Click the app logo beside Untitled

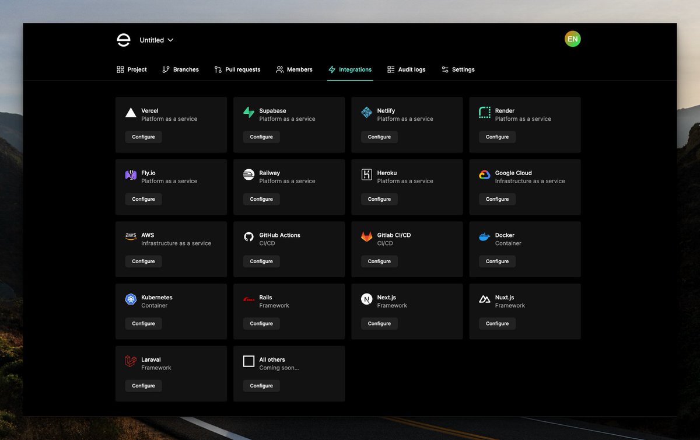[123, 40]
